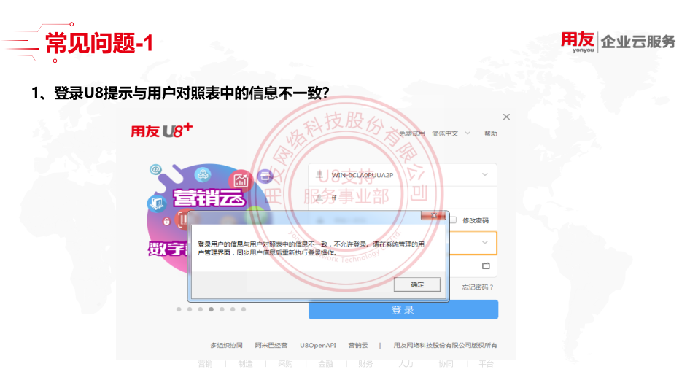The width and height of the screenshot is (690, 388).
Task: Click the cloud cubes icon in the banner
Action: pos(203,174)
